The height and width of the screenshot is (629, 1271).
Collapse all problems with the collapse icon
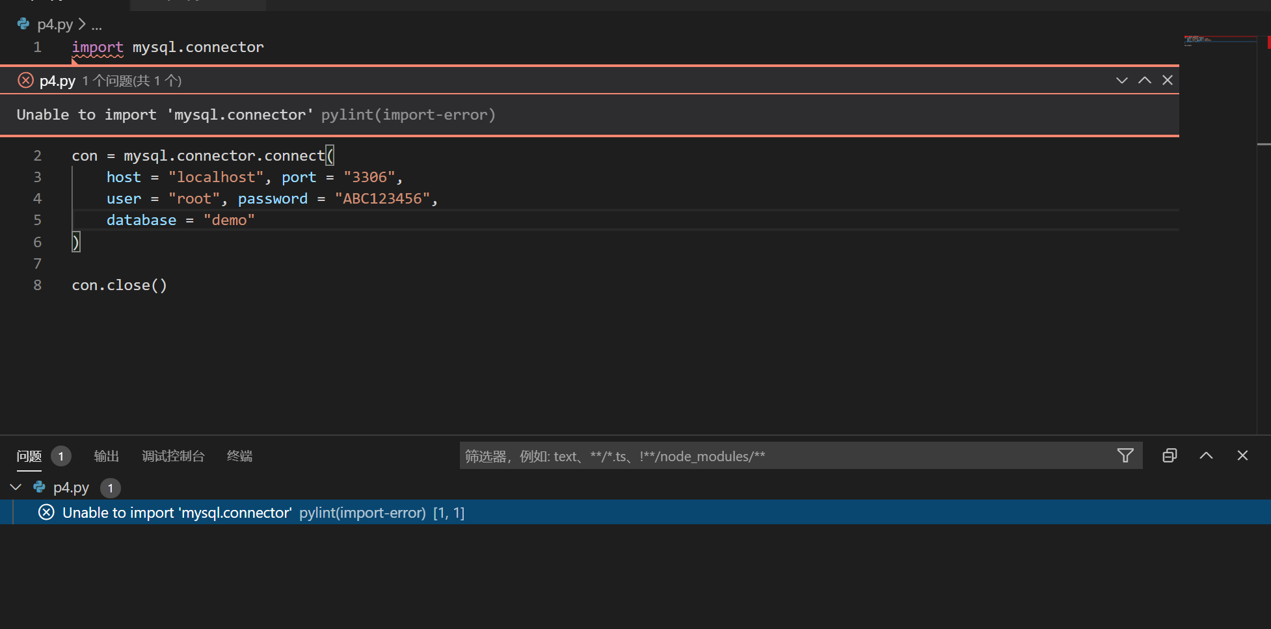pyautogui.click(x=1170, y=455)
